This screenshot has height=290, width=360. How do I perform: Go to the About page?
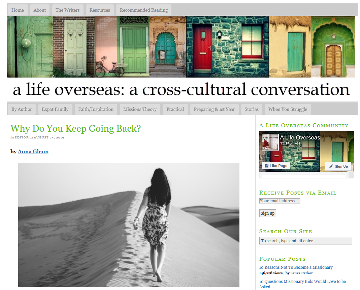pos(39,10)
